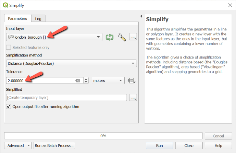The width and height of the screenshot is (236, 153).
Task: Browse for input layer ellipsis button
Action: point(133,37)
